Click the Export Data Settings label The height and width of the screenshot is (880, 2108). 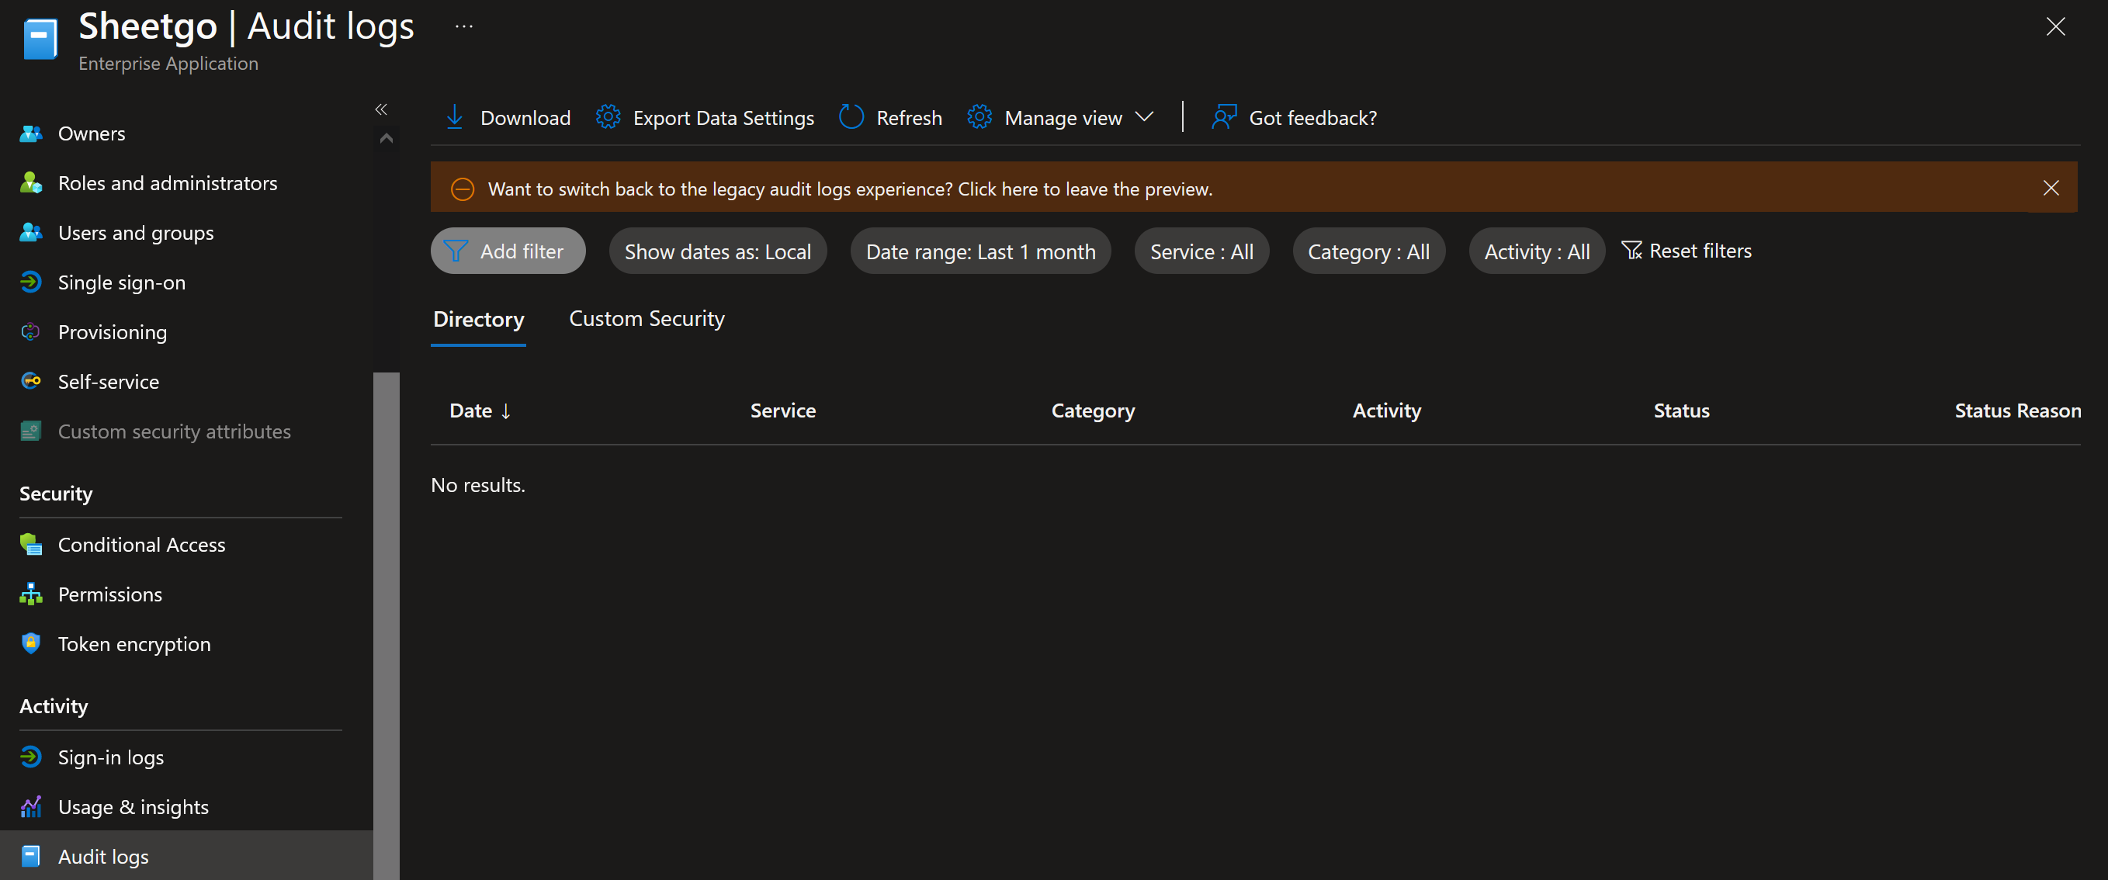[723, 118]
